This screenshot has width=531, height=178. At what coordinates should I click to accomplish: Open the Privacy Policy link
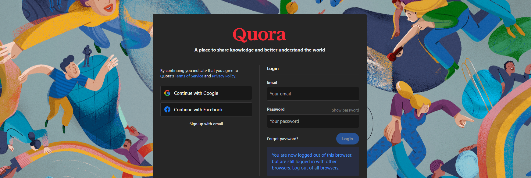[x=224, y=76]
